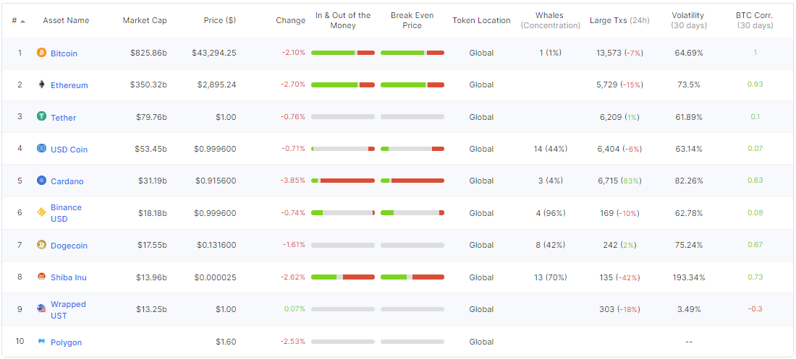The width and height of the screenshot is (796, 359).
Task: Sort by BTC Corr. column header
Action: 755,20
